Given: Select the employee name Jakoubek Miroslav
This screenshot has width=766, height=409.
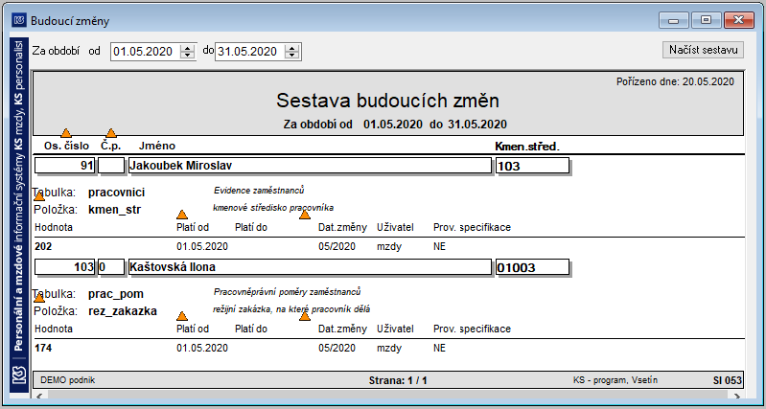Looking at the screenshot, I should (310, 166).
